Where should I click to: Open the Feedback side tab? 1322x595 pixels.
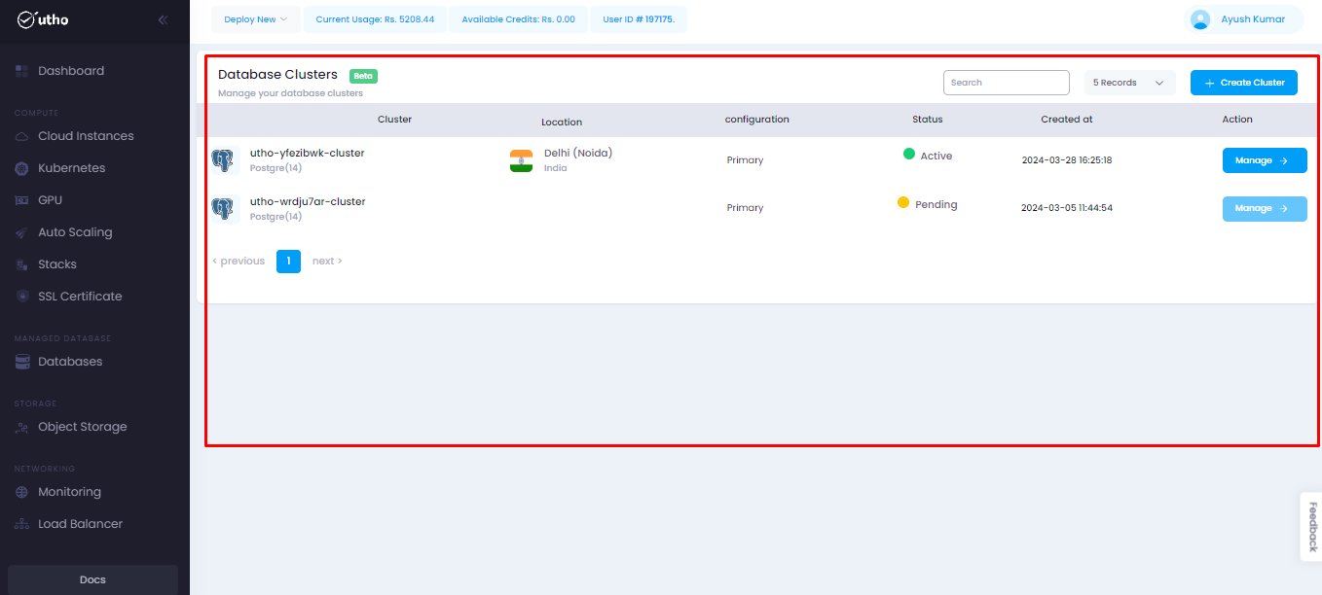(1311, 526)
